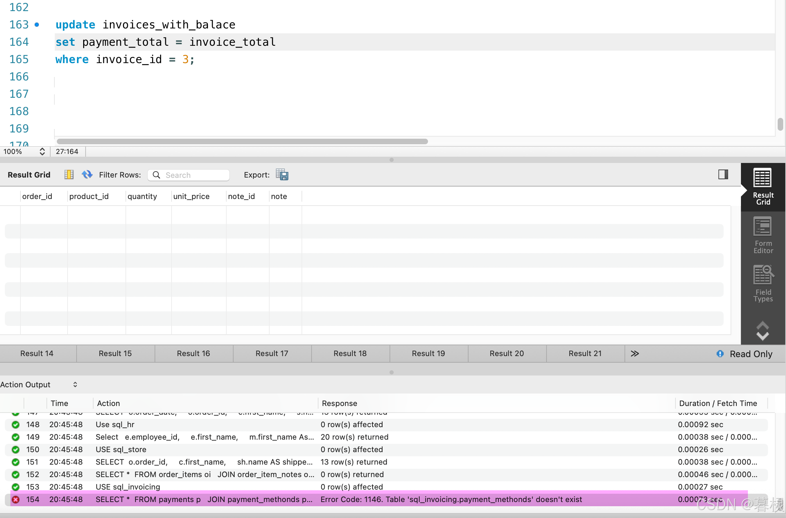Switch to the Result 20 tab
Image resolution: width=786 pixels, height=518 pixels.
click(506, 354)
